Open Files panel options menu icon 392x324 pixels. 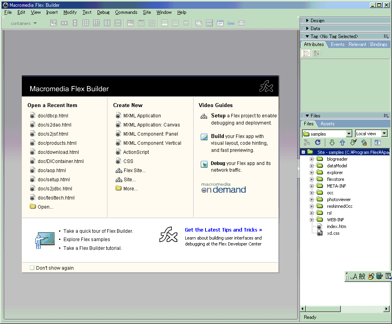point(386,116)
